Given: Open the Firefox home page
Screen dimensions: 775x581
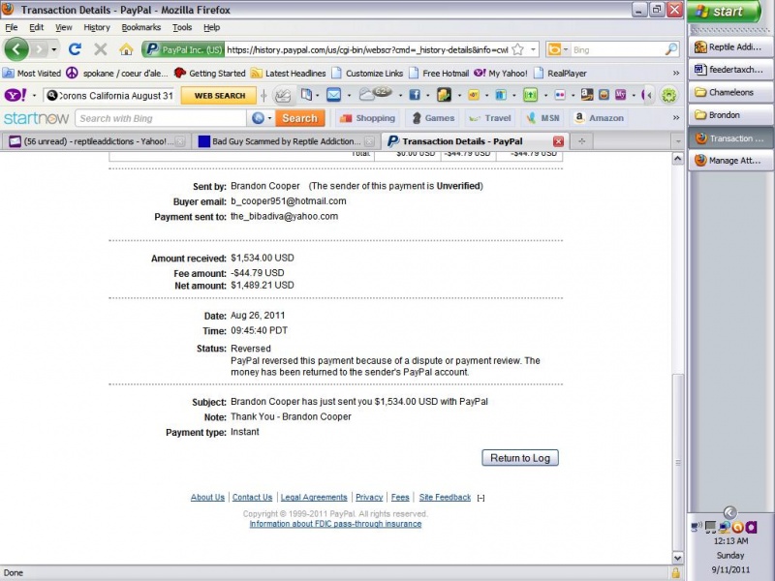Looking at the screenshot, I should 126,49.
